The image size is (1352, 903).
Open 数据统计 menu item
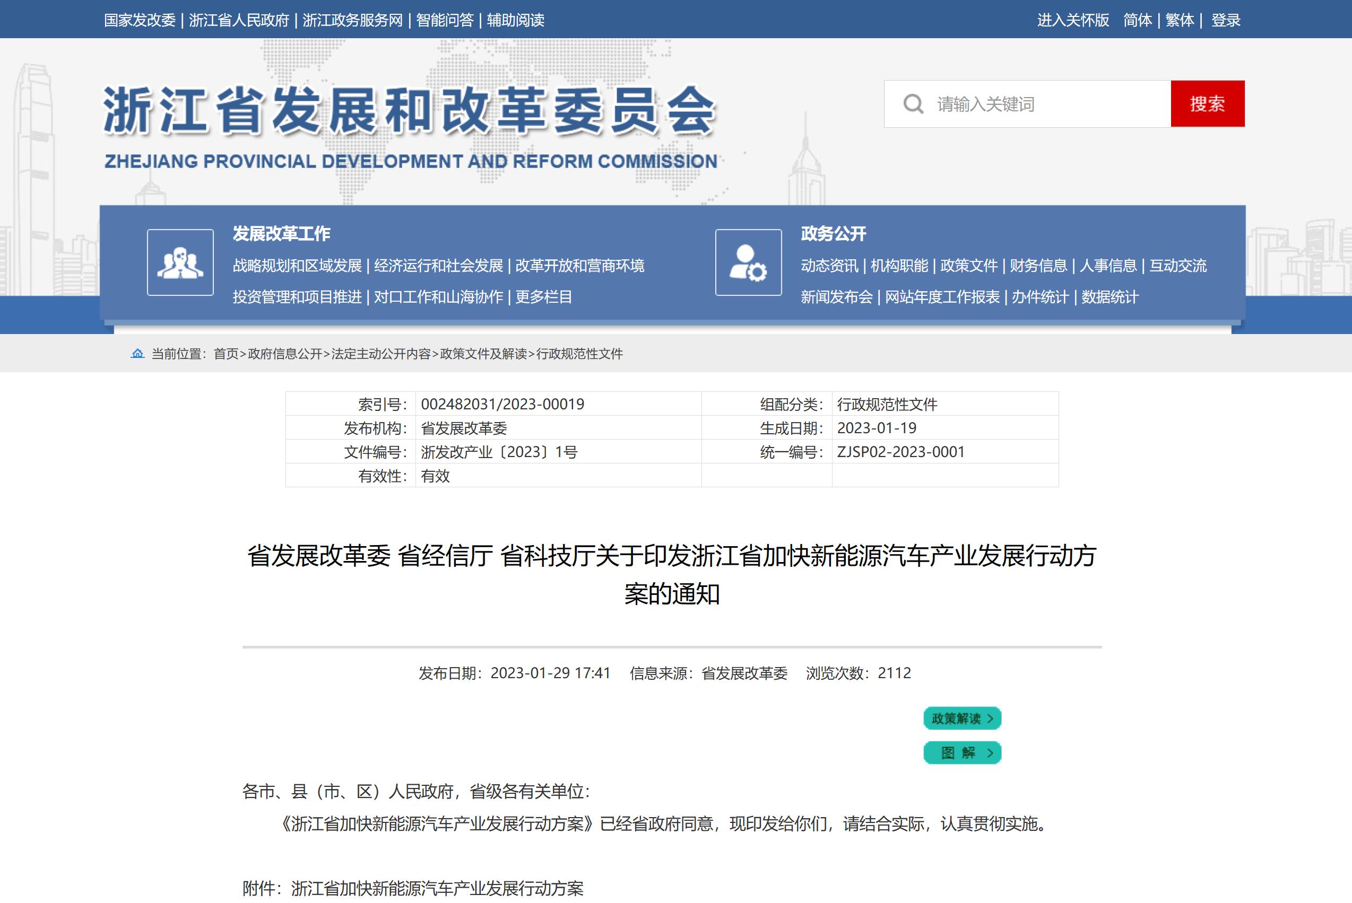(x=1110, y=296)
